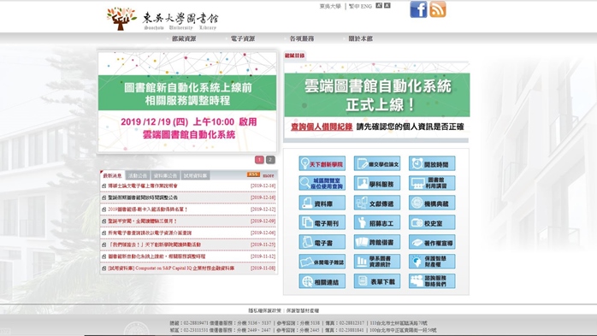Open the Facebook icon in the header

pyautogui.click(x=418, y=9)
